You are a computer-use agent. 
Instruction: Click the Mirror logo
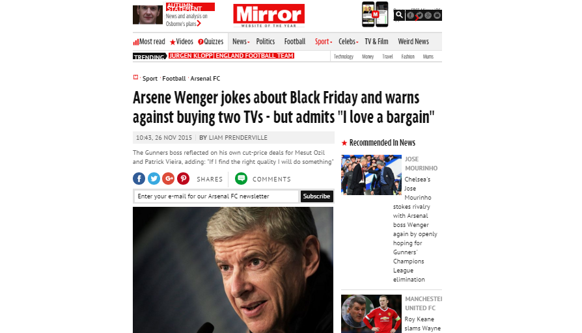point(269,16)
